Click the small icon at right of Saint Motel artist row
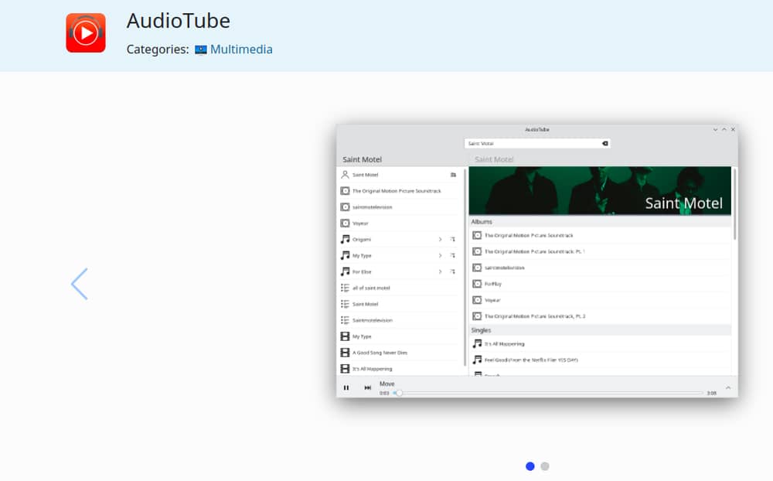This screenshot has height=481, width=773. tap(453, 175)
